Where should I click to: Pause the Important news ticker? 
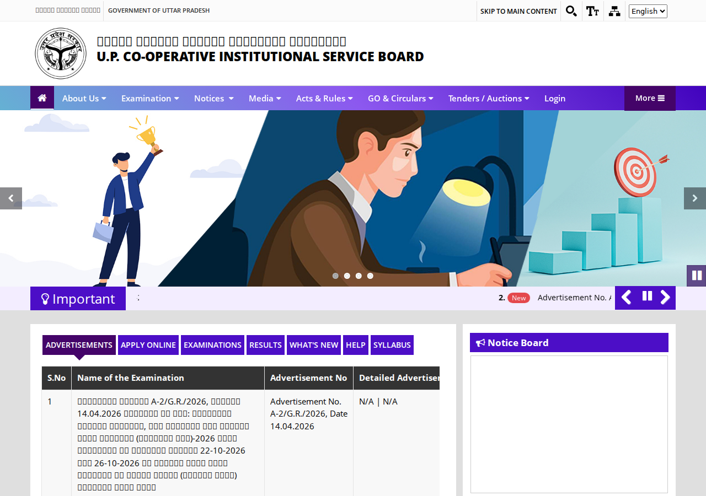tap(647, 296)
